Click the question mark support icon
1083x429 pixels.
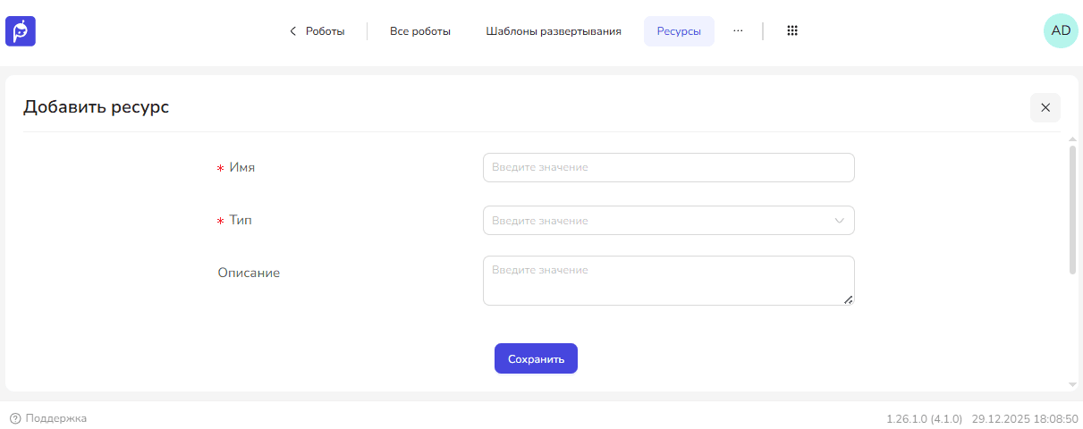15,418
